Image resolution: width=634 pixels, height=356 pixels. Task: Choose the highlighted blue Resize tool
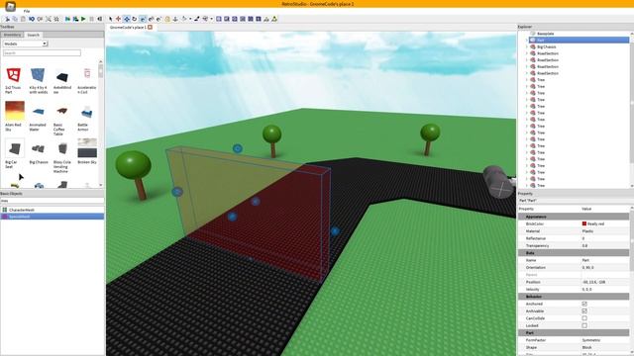pyautogui.click(x=127, y=19)
